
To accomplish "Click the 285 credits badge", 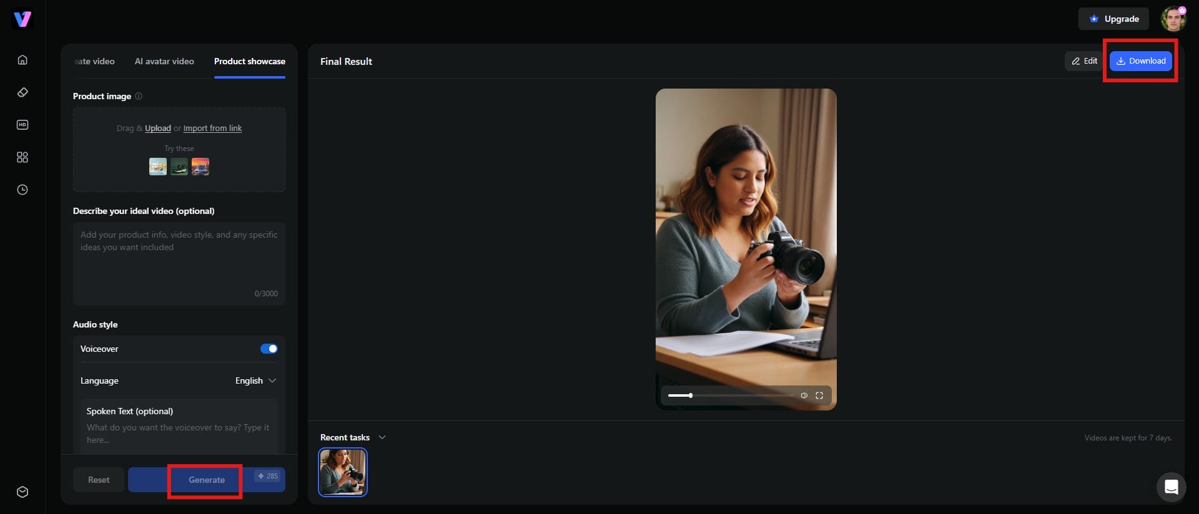I will click(268, 476).
